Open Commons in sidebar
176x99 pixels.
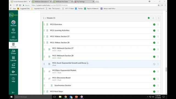click(x=13, y=73)
